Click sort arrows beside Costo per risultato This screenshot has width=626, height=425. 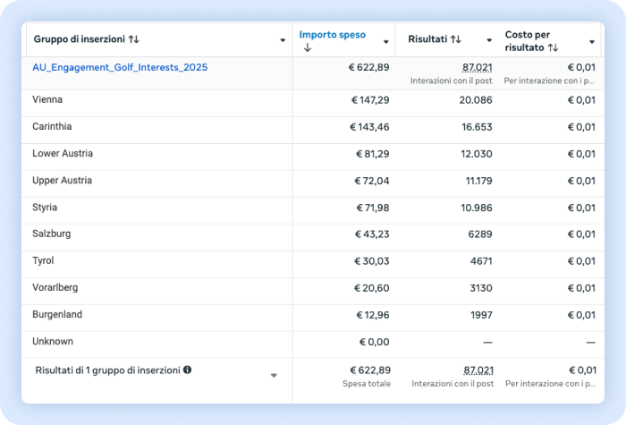[553, 47]
